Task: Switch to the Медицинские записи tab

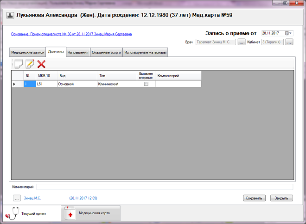Action: coord(27,52)
